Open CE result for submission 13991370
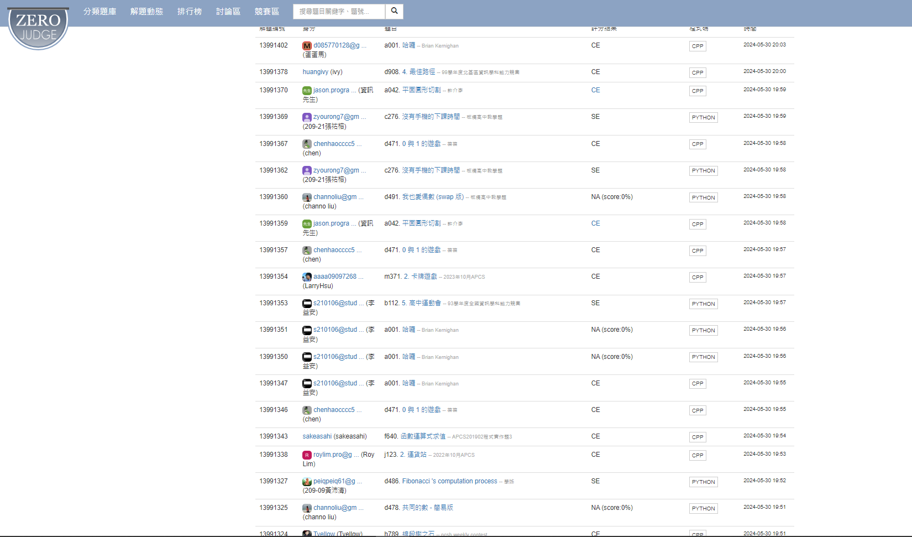Image resolution: width=912 pixels, height=537 pixels. point(595,90)
